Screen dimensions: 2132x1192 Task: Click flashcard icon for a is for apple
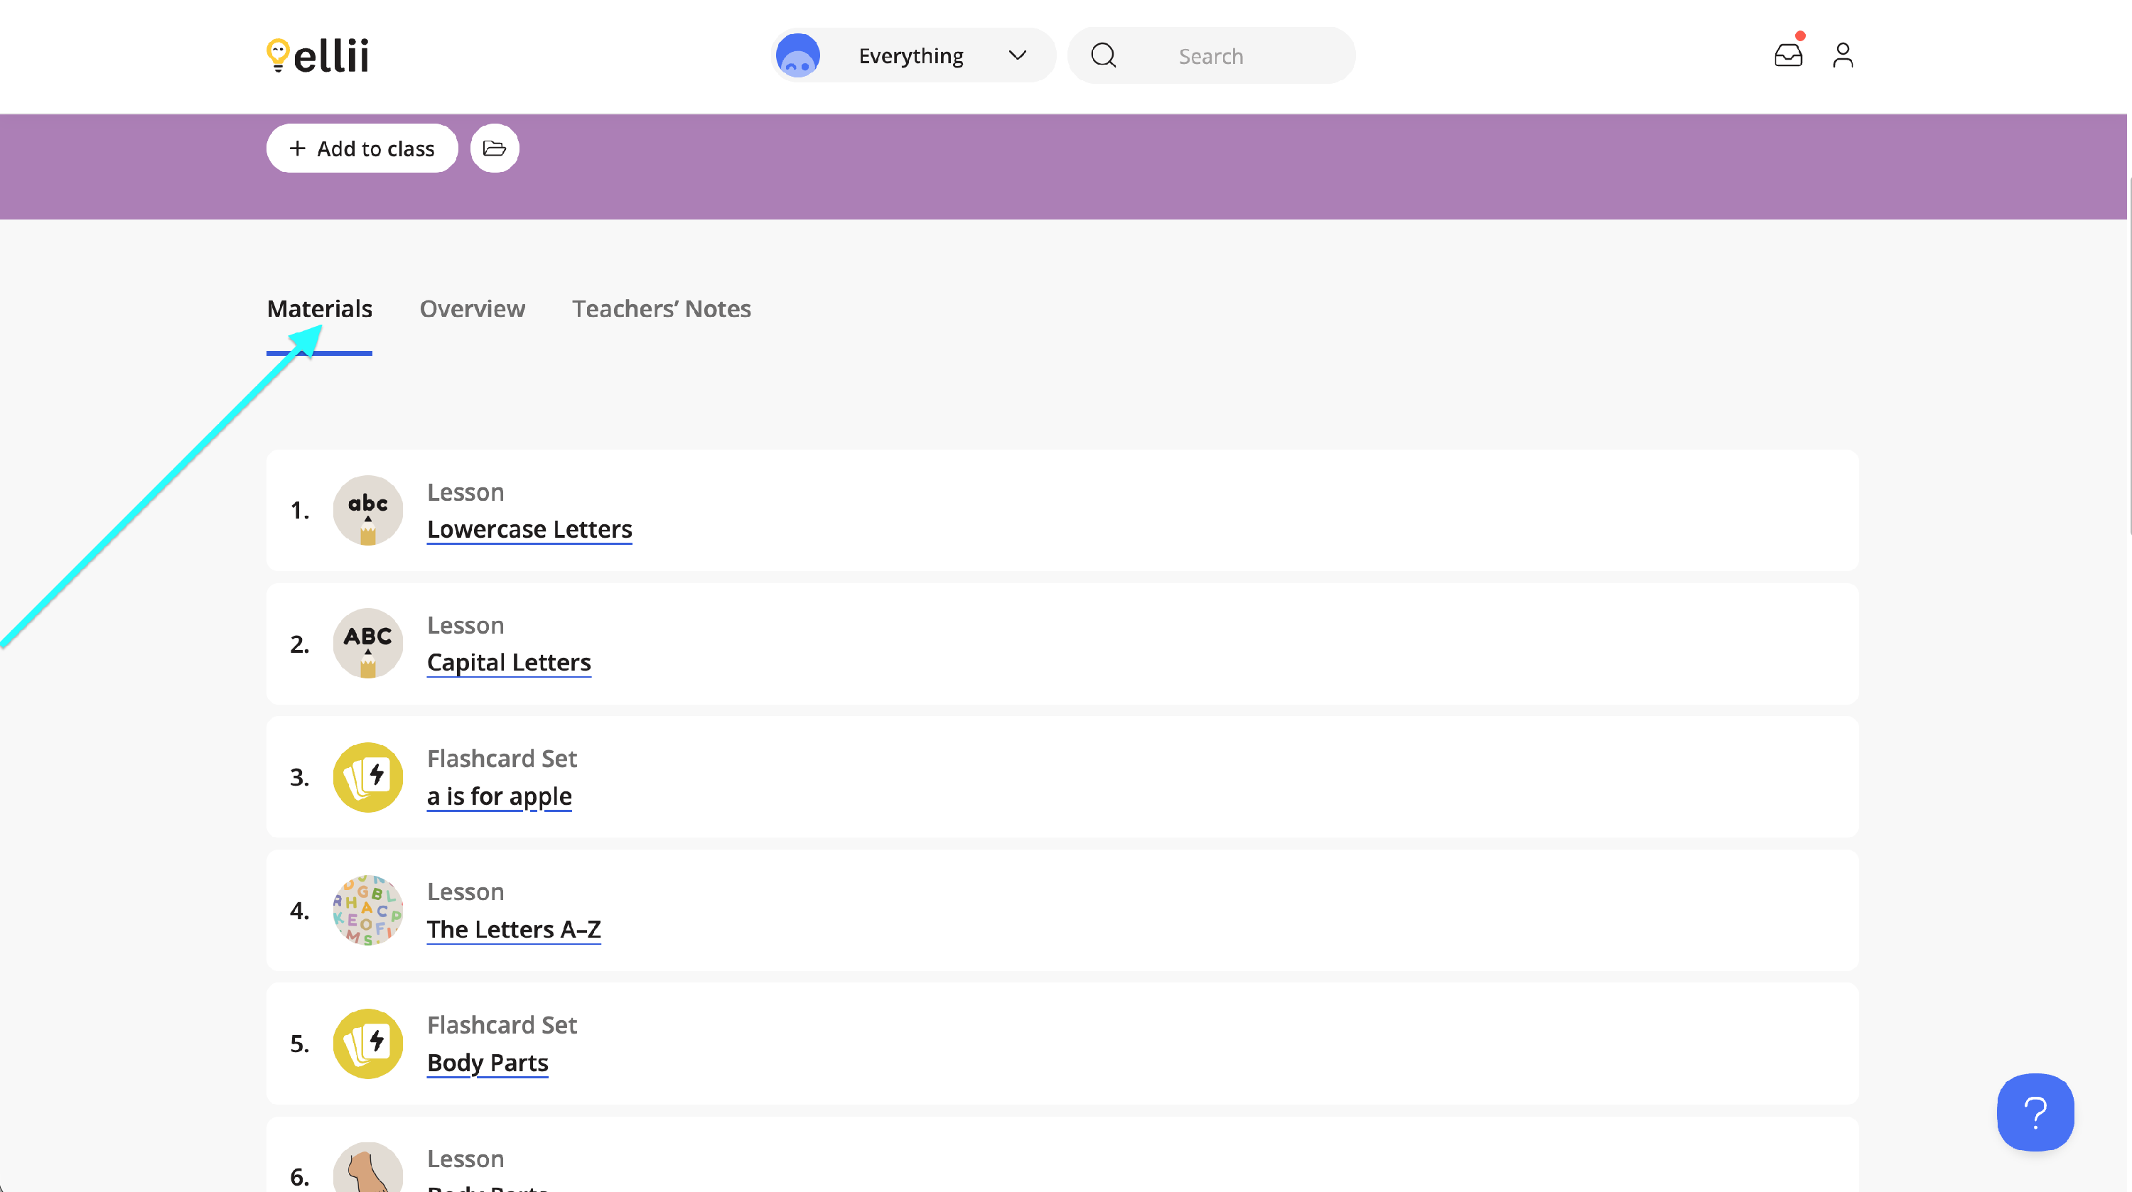(367, 776)
